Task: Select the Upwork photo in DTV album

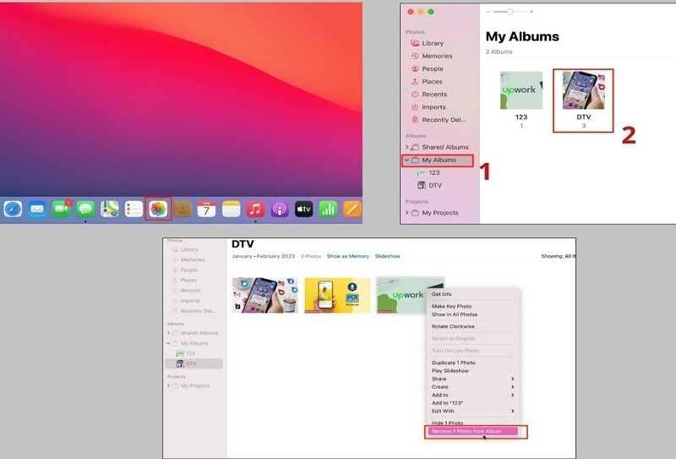Action: (401, 296)
